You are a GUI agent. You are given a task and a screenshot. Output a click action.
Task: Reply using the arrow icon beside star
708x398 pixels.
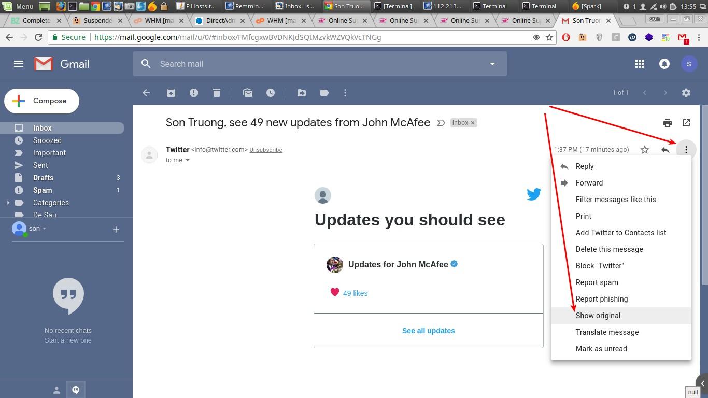pyautogui.click(x=665, y=150)
